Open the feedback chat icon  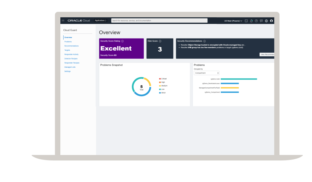(x=261, y=21)
